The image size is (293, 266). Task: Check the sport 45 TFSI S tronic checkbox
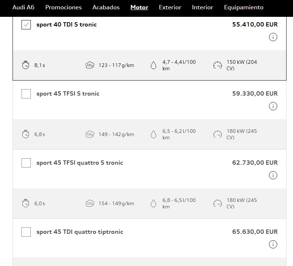[x=26, y=93]
